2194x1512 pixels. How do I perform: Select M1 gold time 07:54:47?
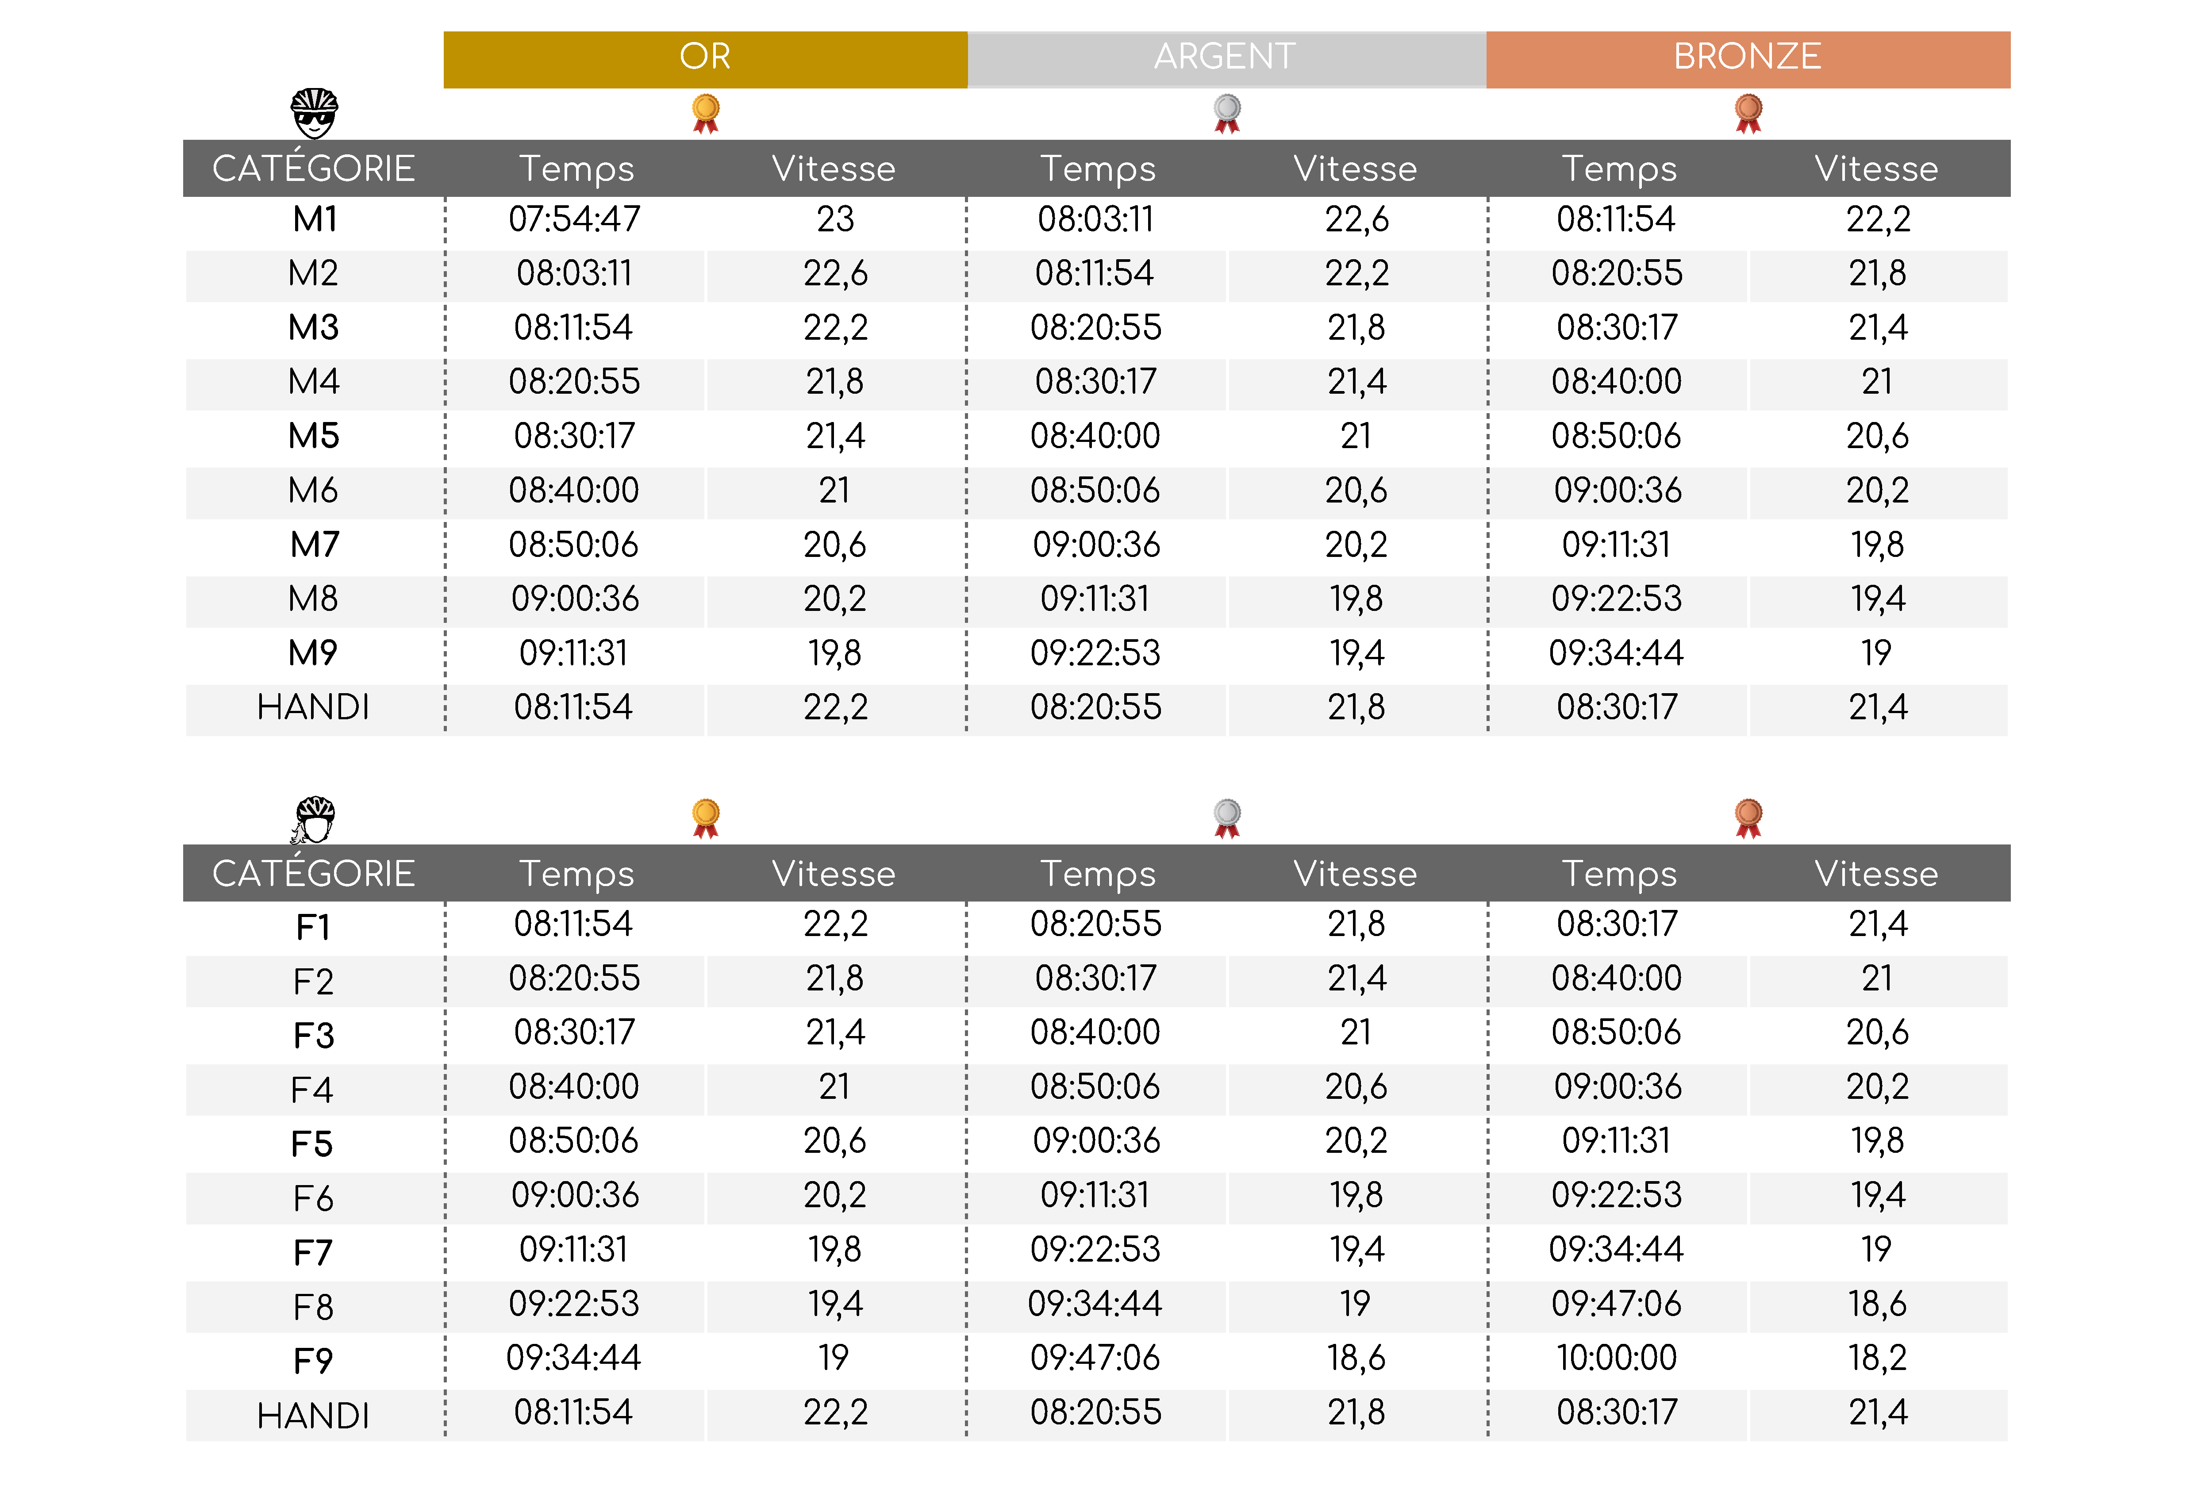pos(574,220)
